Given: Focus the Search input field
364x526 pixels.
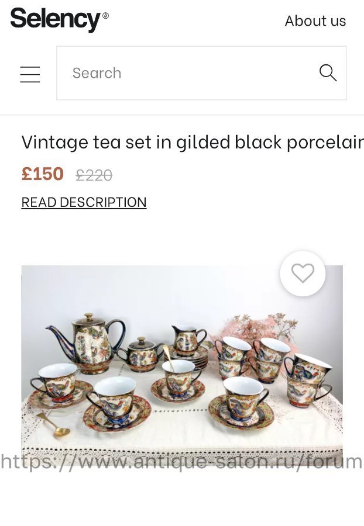Looking at the screenshot, I should [201, 73].
